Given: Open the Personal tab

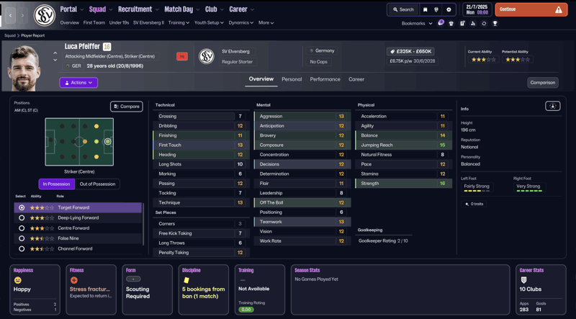Looking at the screenshot, I should (x=292, y=79).
